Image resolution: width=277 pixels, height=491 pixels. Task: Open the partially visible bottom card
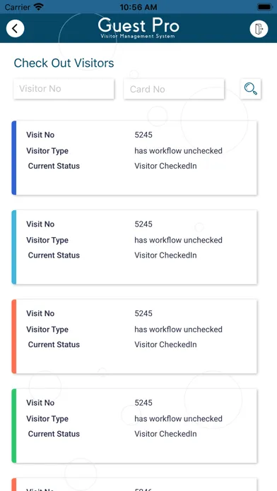[134, 485]
